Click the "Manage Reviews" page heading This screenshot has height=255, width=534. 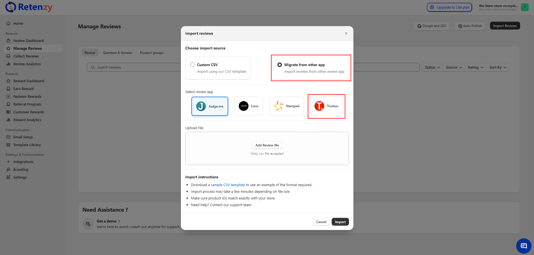tap(99, 26)
